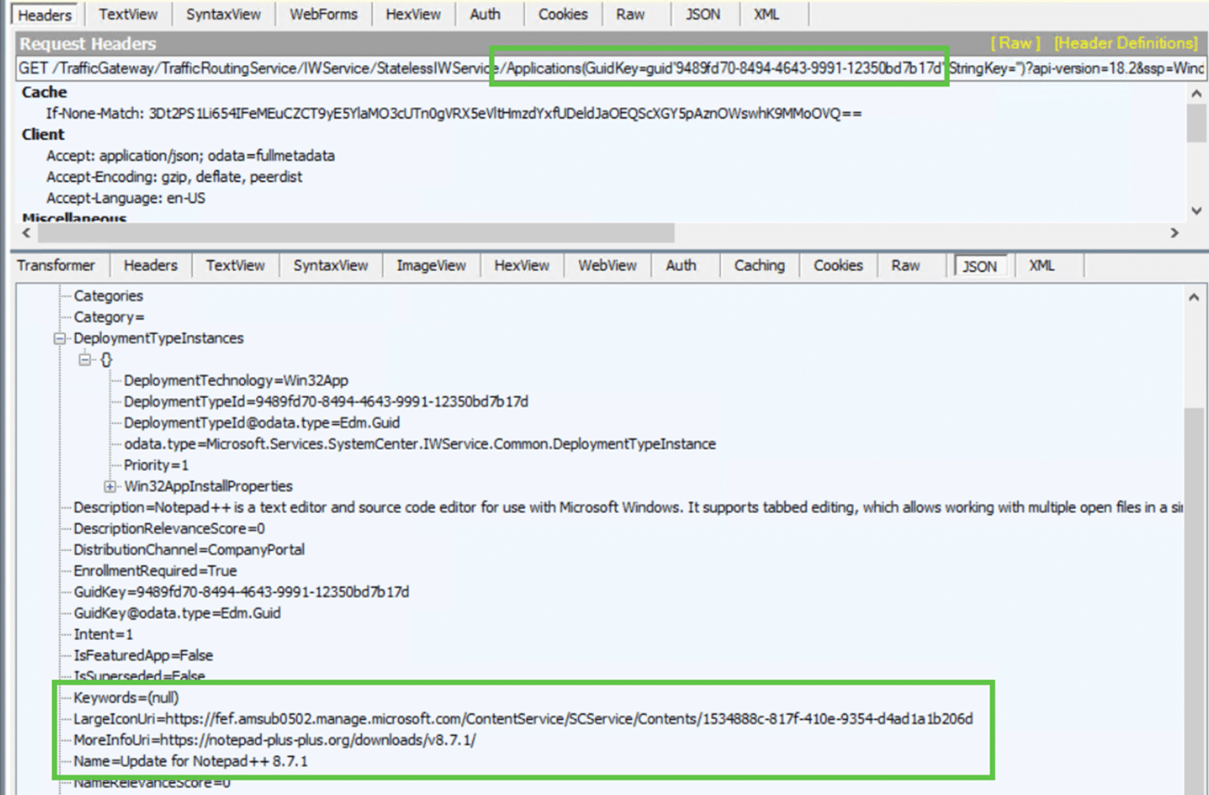
Task: Collapse the {} node under DeploymentTypeInstances
Action: click(x=85, y=359)
